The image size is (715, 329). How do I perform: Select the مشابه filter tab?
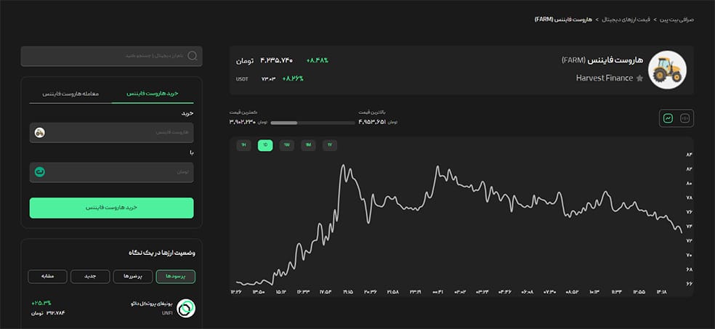47,277
